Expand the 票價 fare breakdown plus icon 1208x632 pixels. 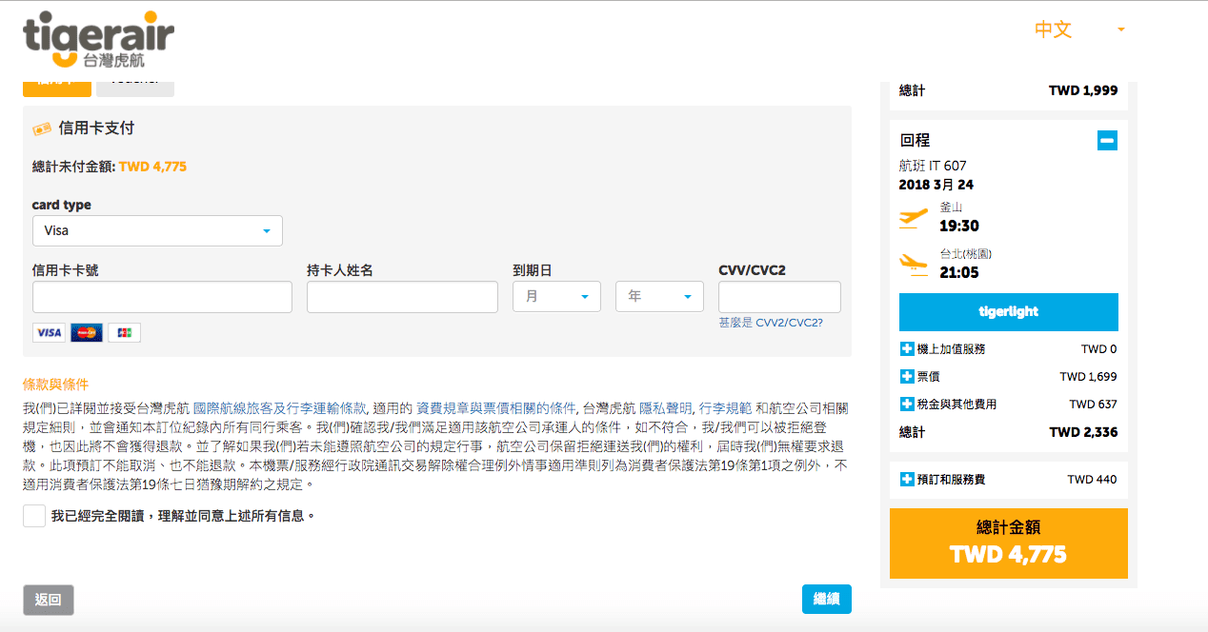[x=906, y=375]
